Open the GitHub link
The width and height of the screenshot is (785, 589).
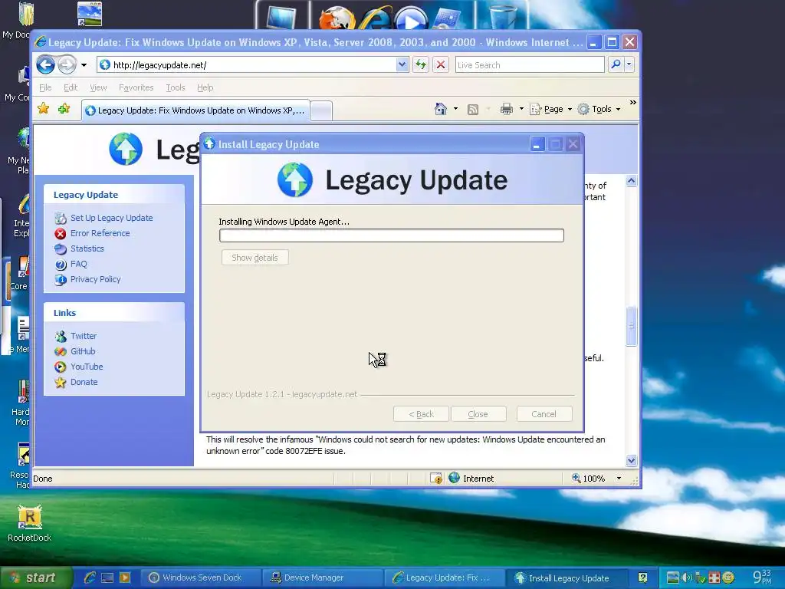[x=83, y=351]
